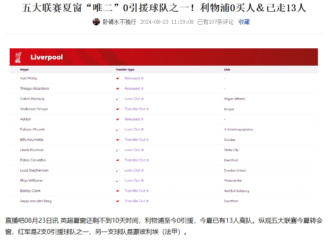The width and height of the screenshot is (328, 240).
Task: Click the small icon after Transfer Out for Fabio Carvalho
Action: coord(147,160)
